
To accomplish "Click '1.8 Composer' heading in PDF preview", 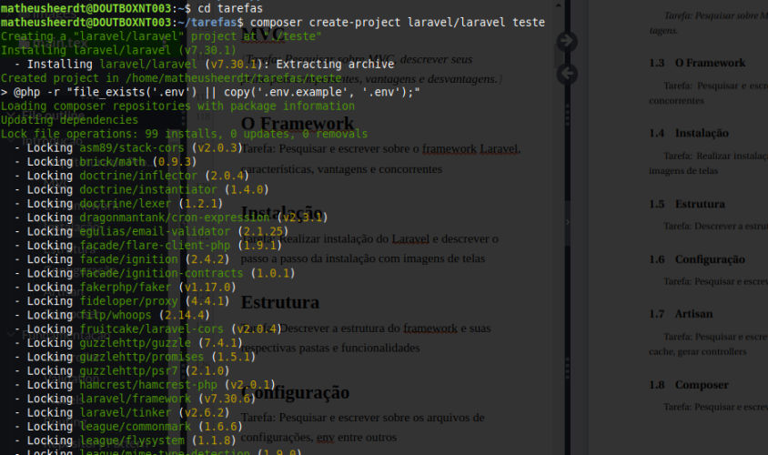I will (x=689, y=384).
